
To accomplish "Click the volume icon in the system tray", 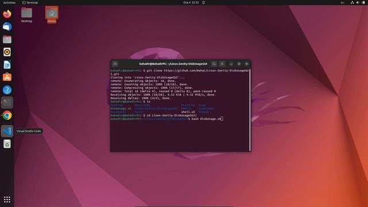I will click(358, 2).
